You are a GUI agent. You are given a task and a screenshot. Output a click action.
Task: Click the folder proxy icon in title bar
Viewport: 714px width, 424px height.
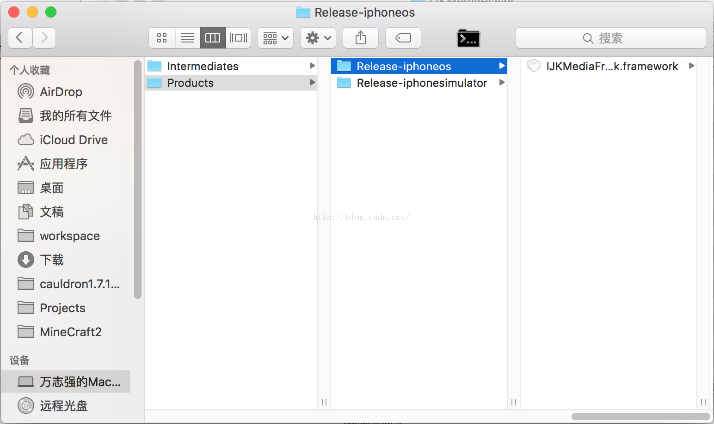(x=303, y=12)
